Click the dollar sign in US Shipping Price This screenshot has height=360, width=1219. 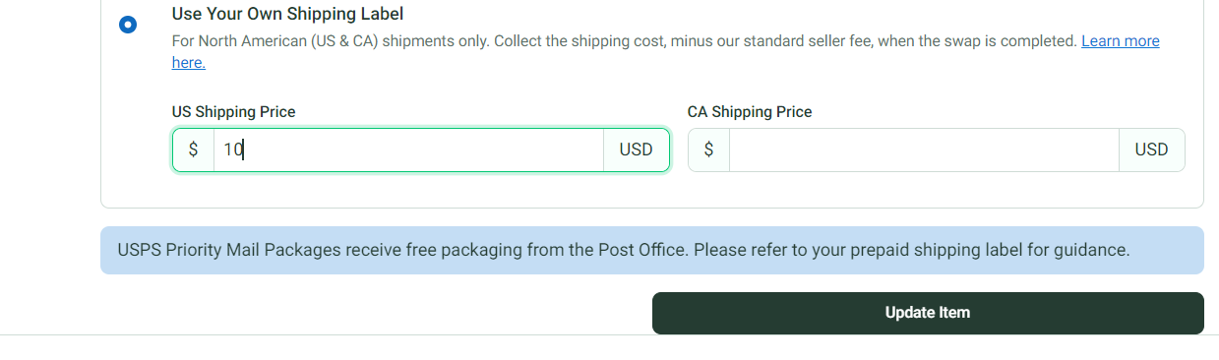tap(193, 150)
